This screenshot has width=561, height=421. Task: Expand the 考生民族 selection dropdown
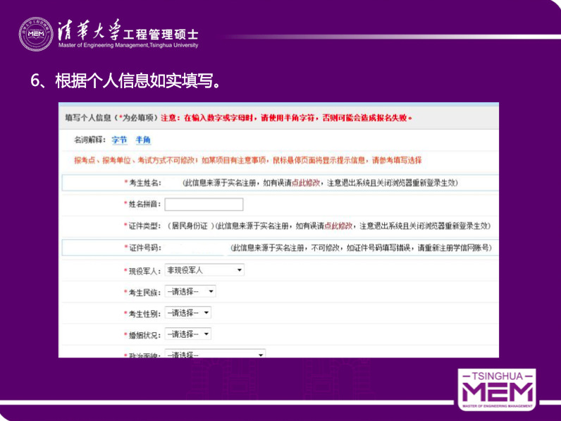(190, 291)
